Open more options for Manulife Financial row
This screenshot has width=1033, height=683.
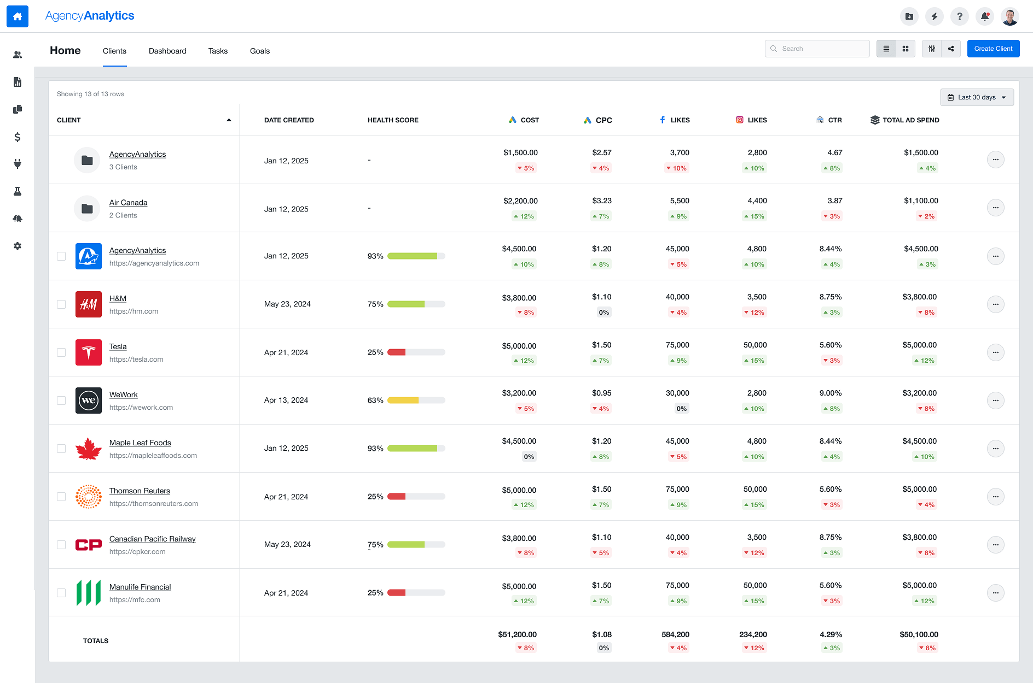click(x=996, y=593)
